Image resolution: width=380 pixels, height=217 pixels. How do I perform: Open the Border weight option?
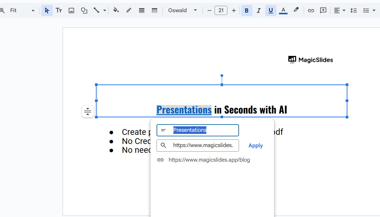tap(142, 11)
